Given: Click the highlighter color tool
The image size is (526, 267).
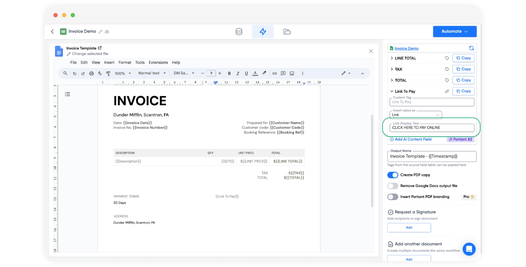Looking at the screenshot, I should pyautogui.click(x=264, y=73).
